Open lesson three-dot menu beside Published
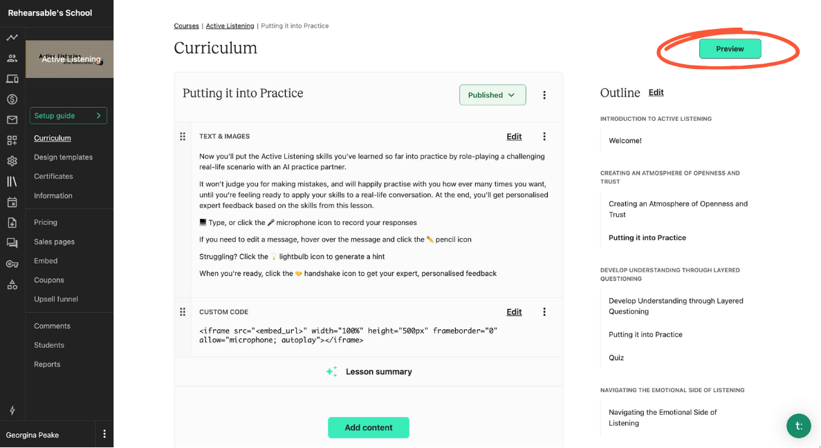The height and width of the screenshot is (448, 821). tap(544, 95)
